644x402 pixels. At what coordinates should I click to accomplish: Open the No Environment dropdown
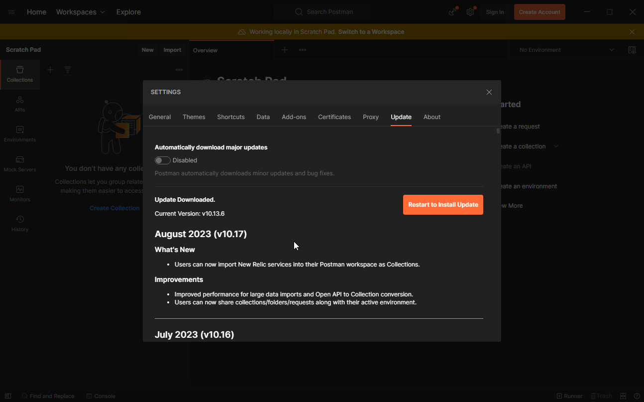565,50
